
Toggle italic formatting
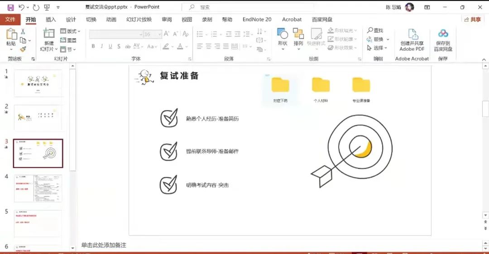tap(102, 46)
